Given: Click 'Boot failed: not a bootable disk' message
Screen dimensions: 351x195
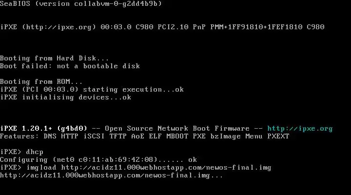Looking at the screenshot, I should pos(70,66).
